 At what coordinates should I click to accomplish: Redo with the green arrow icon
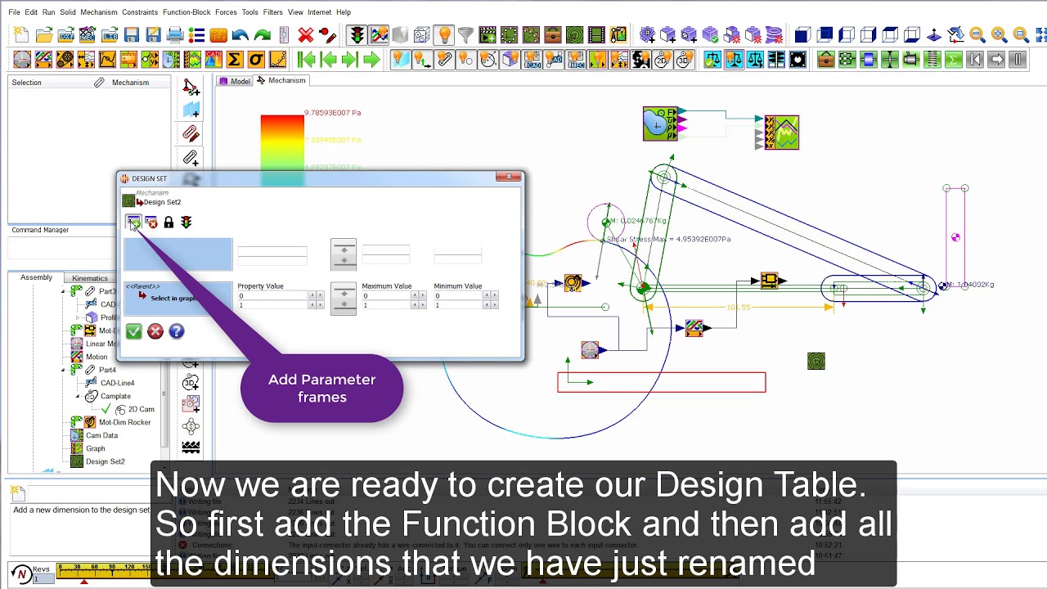click(x=263, y=35)
